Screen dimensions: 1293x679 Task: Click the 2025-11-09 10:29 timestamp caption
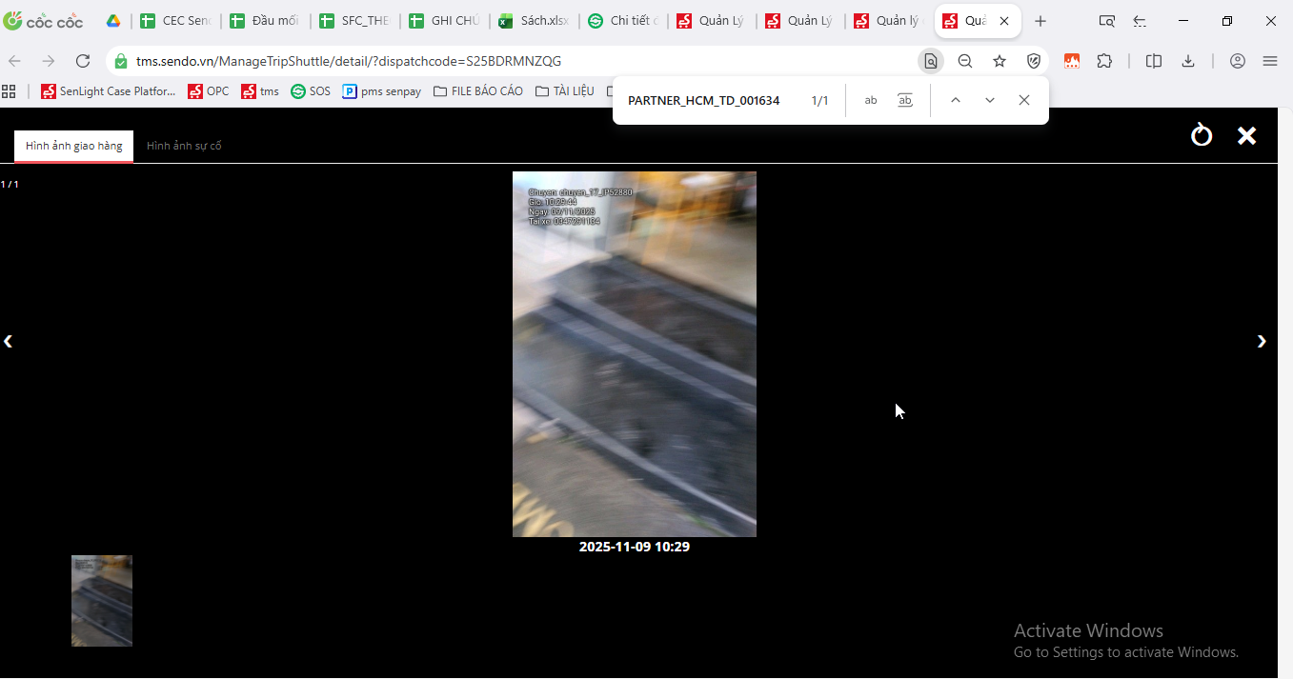click(635, 547)
